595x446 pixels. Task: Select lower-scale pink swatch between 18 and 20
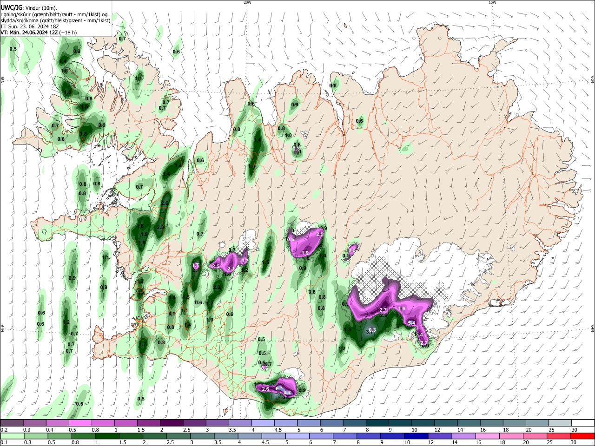pos(512,436)
